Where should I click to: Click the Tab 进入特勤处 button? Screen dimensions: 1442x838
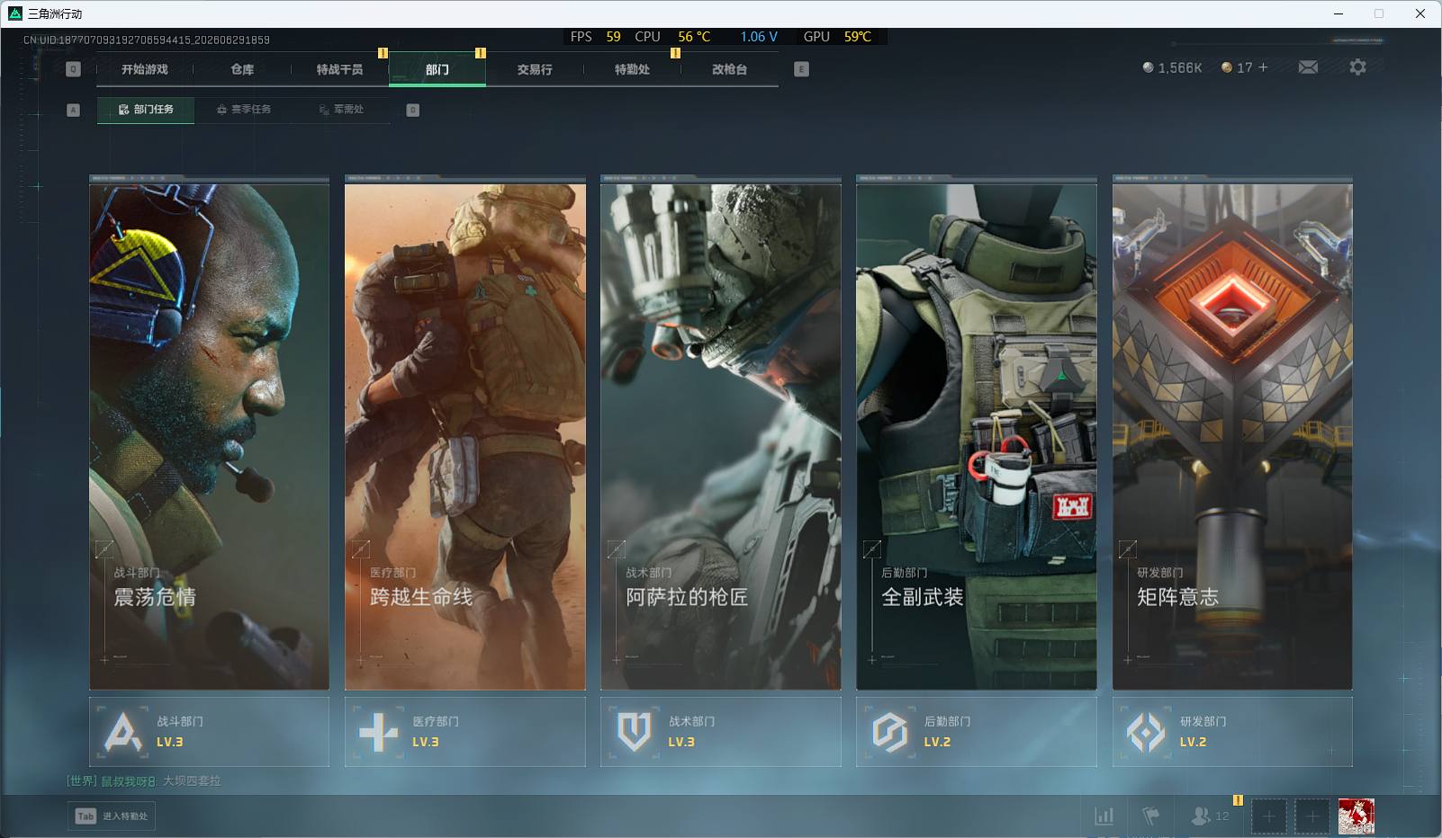[112, 816]
